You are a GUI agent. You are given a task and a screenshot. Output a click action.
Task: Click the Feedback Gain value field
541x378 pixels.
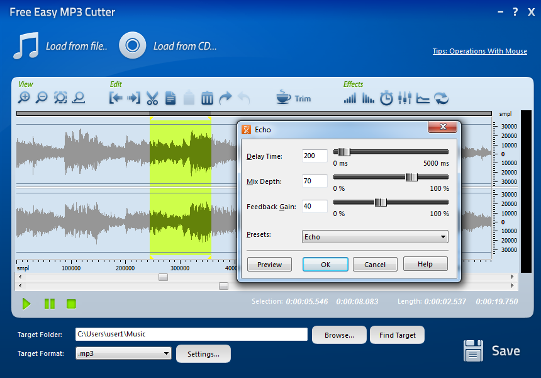315,206
